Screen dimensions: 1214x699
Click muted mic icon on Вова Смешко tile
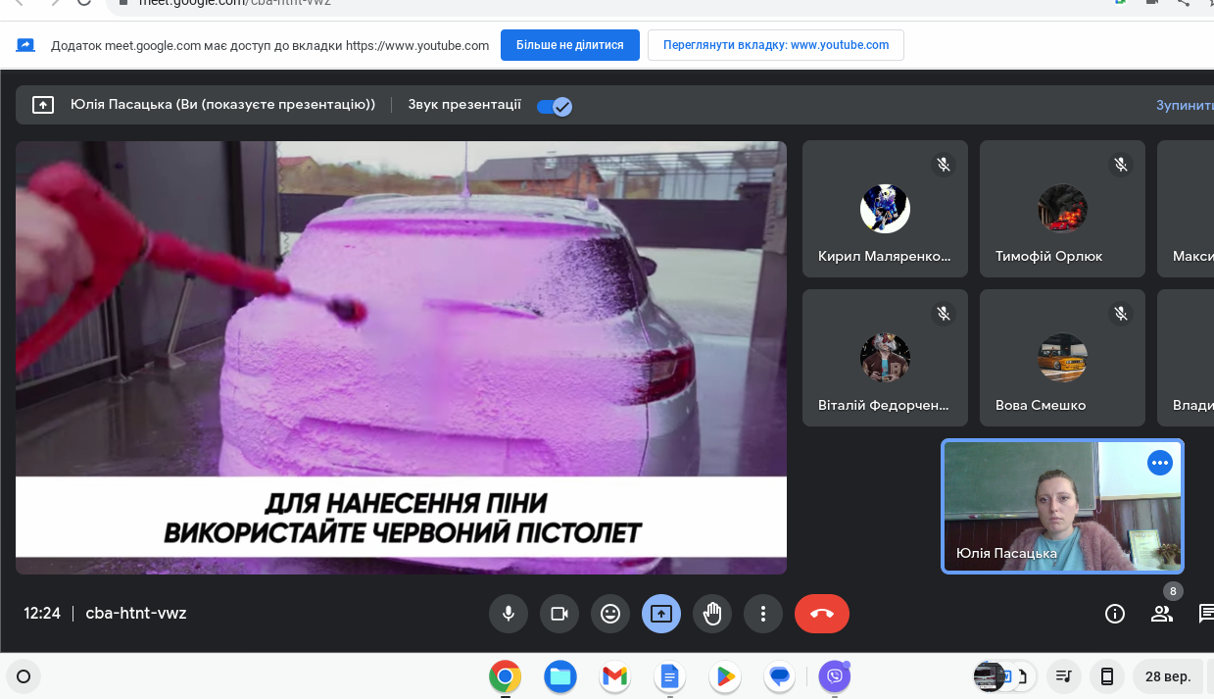1121,314
